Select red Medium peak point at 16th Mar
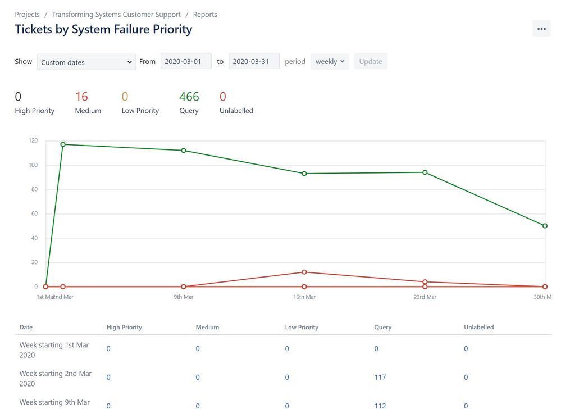The width and height of the screenshot is (561, 409). pos(304,272)
